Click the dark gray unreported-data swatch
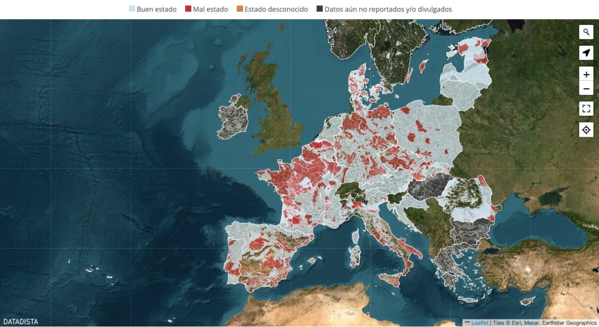The height and width of the screenshot is (327, 599). pos(320,9)
